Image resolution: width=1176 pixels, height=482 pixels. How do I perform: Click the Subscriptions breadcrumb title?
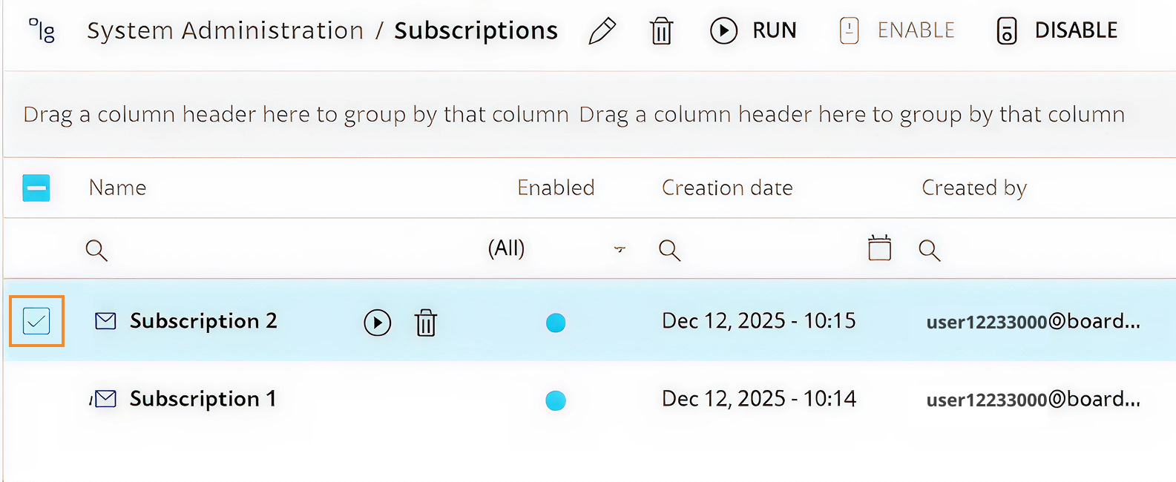[x=476, y=31]
